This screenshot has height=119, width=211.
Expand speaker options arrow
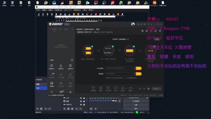[x=133, y=88]
